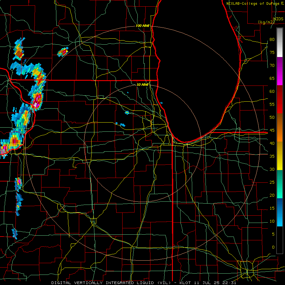Image resolution: width=285 pixels, height=285 pixels.
Task: Click the 65 value on the color scale
Action: [x=272, y=78]
